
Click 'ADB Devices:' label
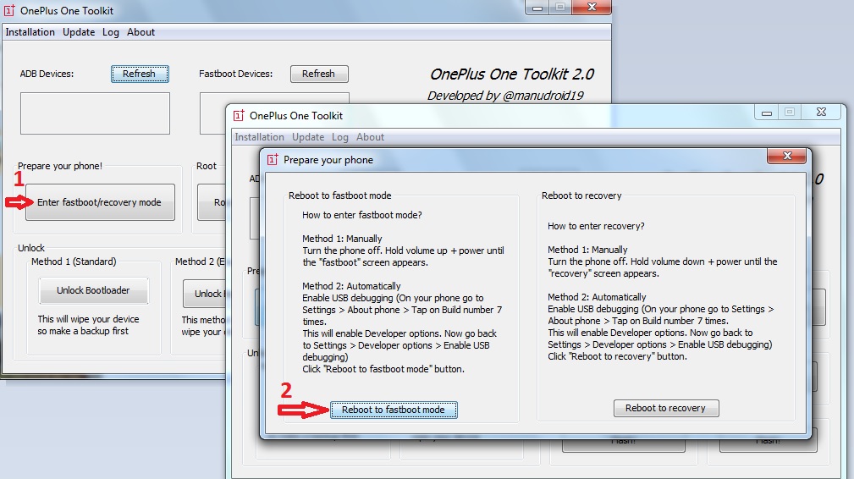(47, 74)
